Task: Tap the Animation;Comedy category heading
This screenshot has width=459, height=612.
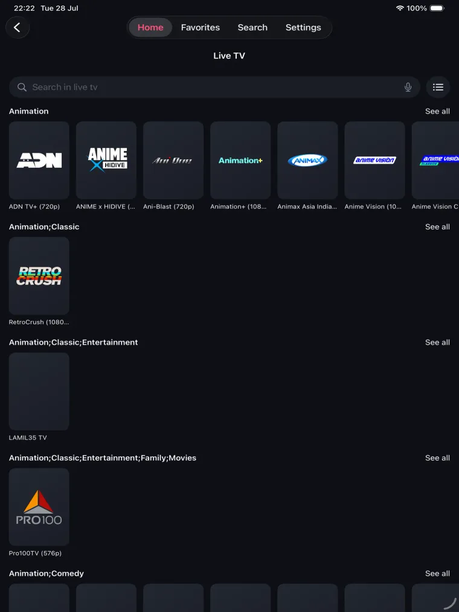Action: coord(47,573)
